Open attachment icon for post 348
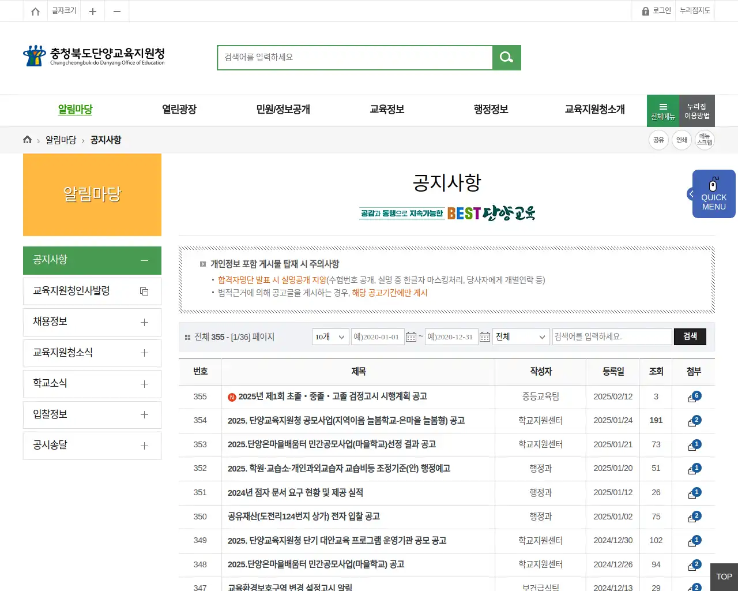 click(x=694, y=565)
